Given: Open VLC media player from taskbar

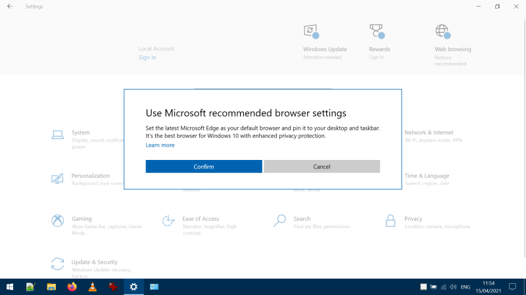Looking at the screenshot, I should click(92, 286).
